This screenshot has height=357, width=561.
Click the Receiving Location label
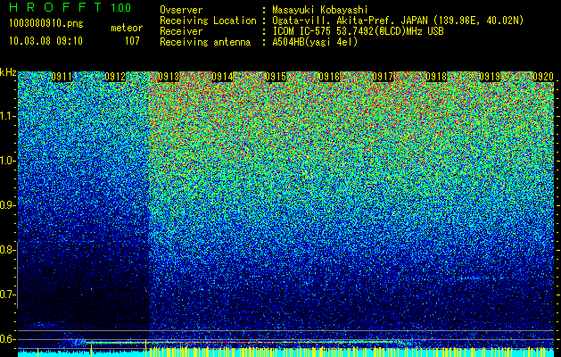pos(208,21)
